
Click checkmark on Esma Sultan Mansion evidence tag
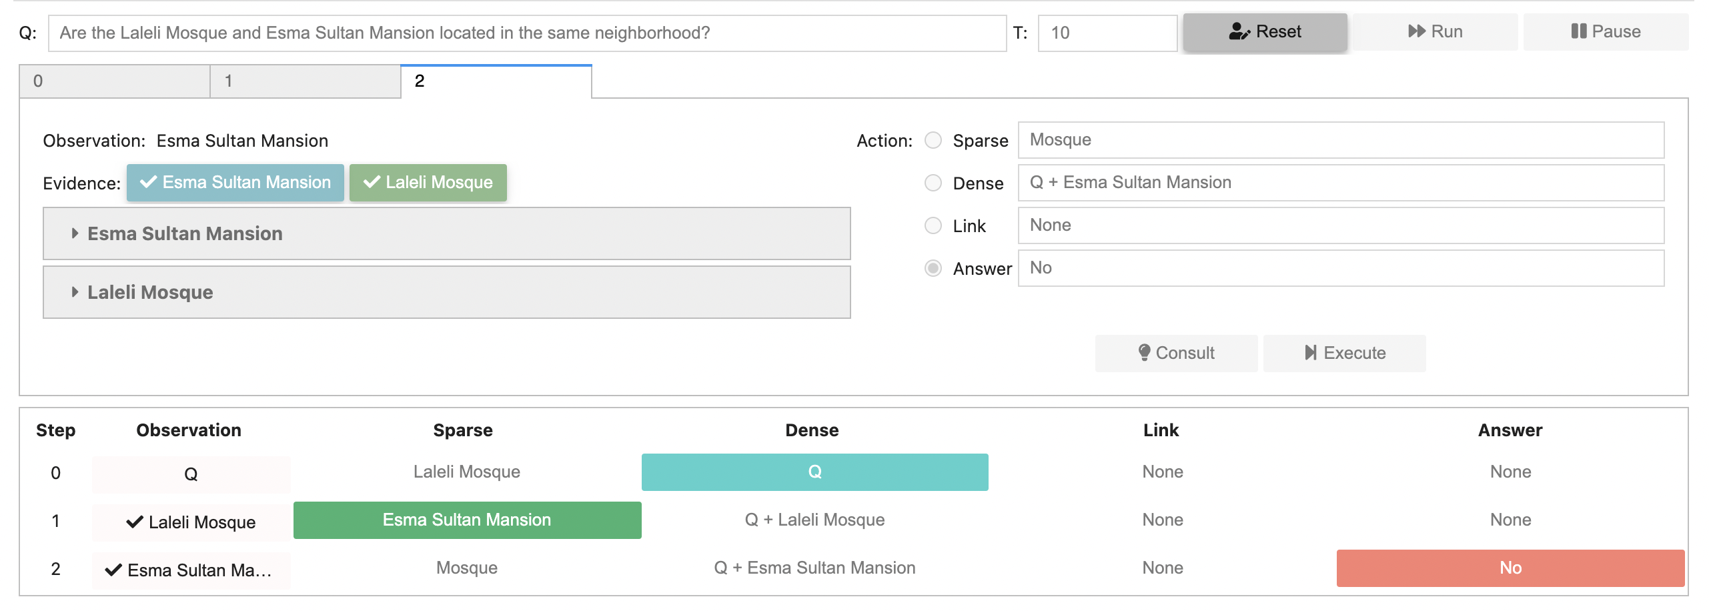pyautogui.click(x=149, y=183)
